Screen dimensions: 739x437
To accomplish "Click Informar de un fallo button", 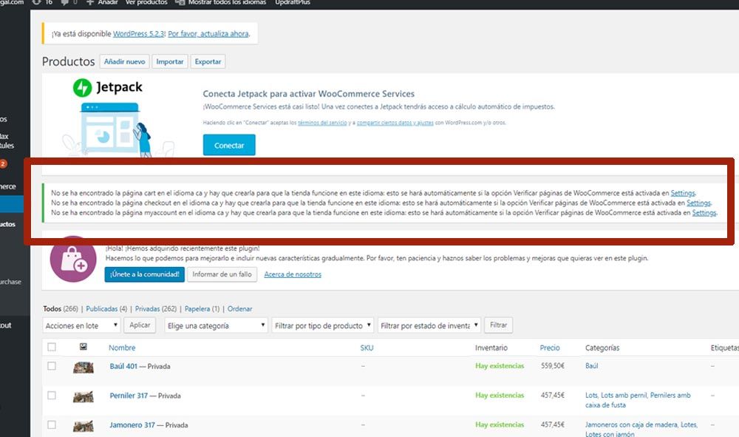I will click(x=222, y=274).
